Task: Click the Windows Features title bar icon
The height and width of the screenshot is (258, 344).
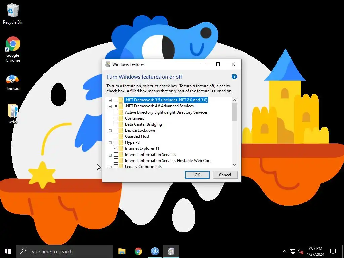Action: pyautogui.click(x=107, y=64)
